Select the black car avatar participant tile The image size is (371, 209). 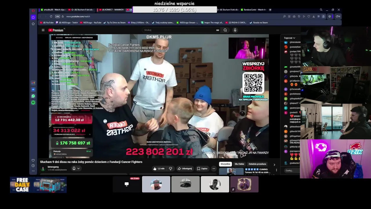pyautogui.click(x=185, y=184)
